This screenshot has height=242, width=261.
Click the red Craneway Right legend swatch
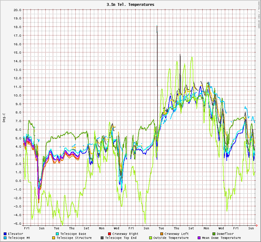click(109, 234)
